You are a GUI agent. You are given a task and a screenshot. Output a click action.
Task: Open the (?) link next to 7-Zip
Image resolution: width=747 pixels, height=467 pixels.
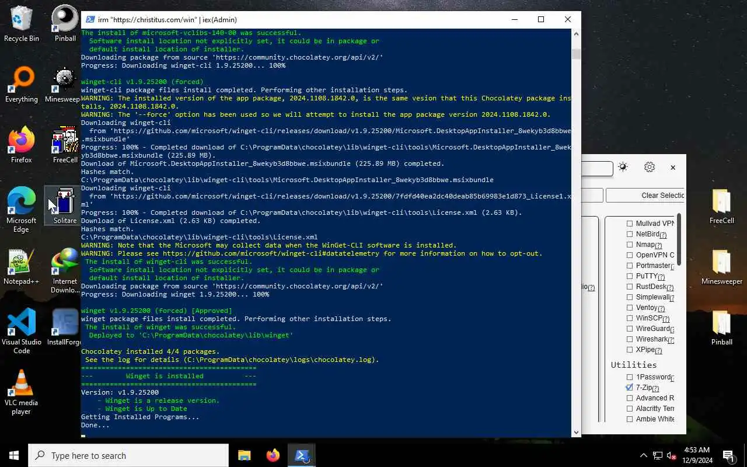[x=655, y=389]
